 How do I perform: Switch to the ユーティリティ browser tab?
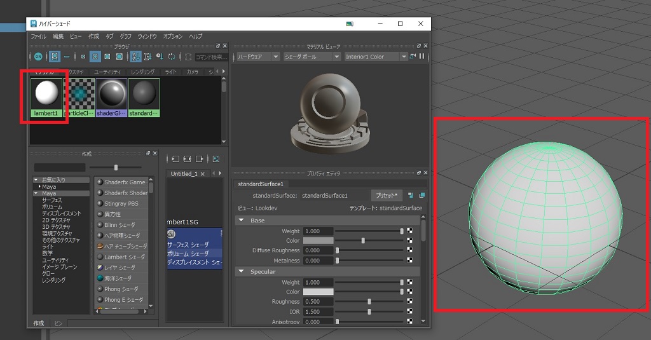point(107,72)
